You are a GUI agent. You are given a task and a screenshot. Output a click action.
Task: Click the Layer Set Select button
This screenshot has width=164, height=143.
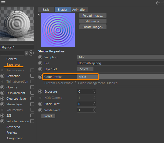tap(85, 69)
